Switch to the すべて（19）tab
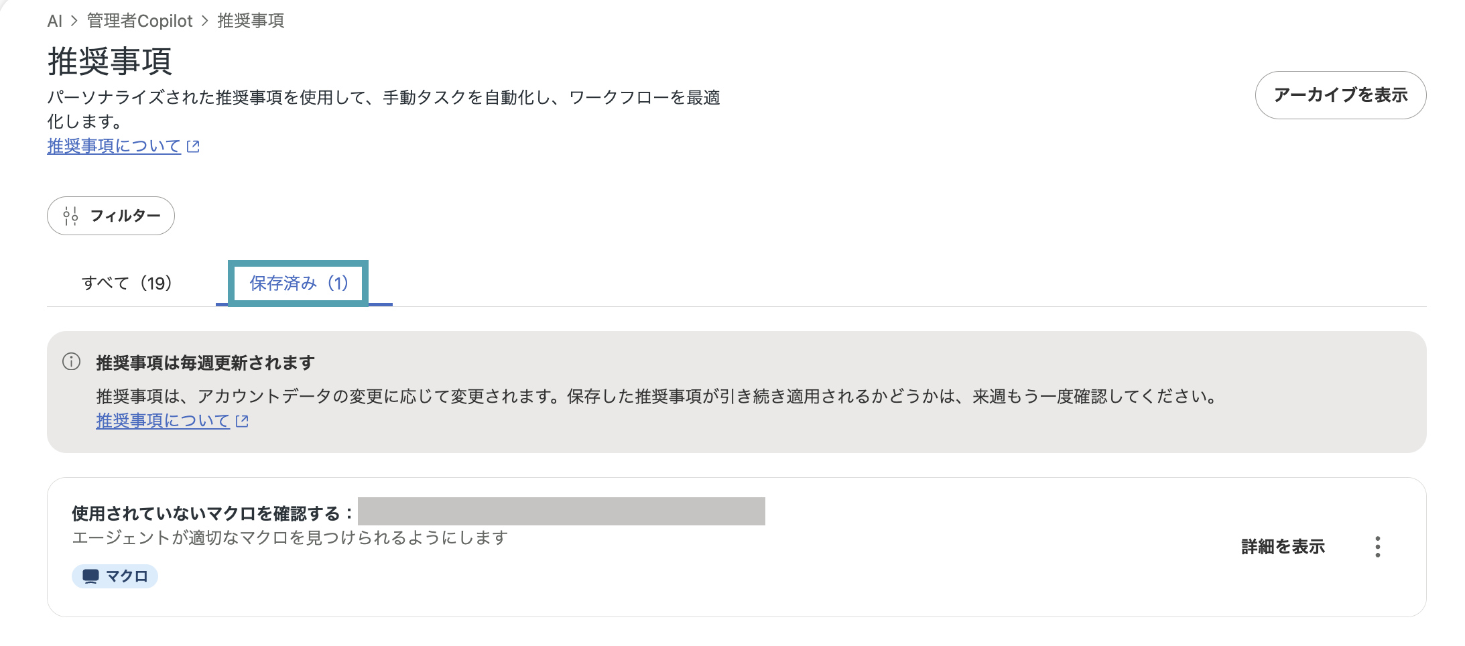The height and width of the screenshot is (646, 1465). click(x=127, y=283)
